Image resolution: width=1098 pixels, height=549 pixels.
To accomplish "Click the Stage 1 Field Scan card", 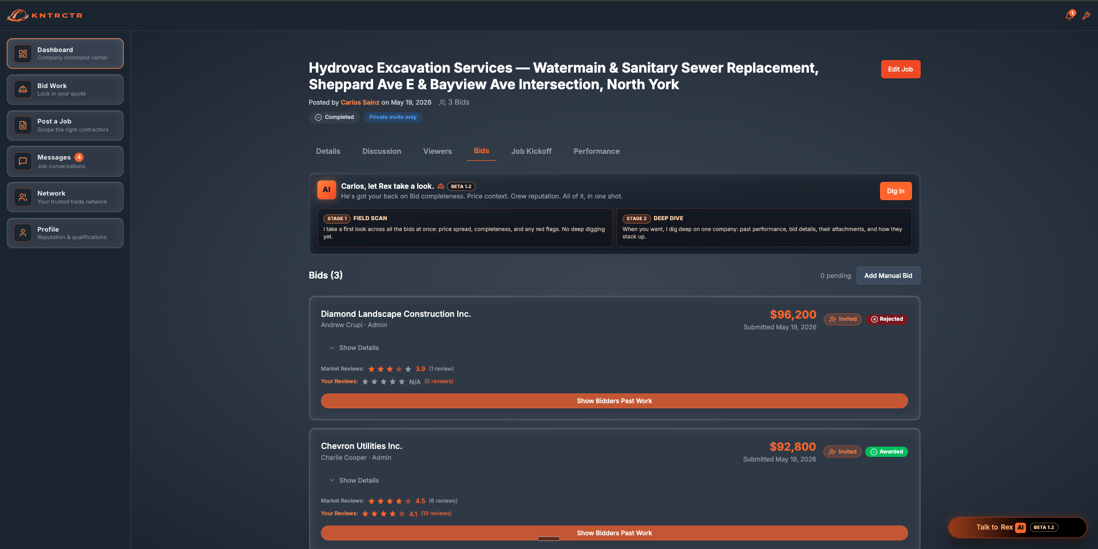I will click(465, 228).
